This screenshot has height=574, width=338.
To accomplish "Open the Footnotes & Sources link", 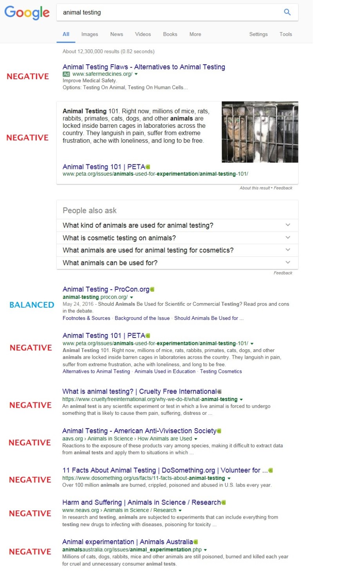I will coord(87,318).
